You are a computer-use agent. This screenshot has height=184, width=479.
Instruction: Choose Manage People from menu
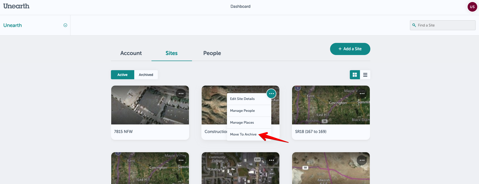249,111
